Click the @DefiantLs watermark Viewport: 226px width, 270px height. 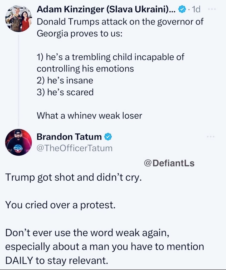(x=169, y=163)
